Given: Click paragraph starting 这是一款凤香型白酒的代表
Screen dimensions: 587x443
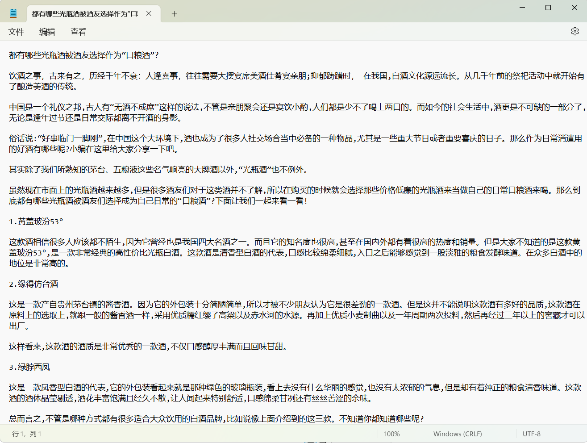Looking at the screenshot, I should click(295, 393).
